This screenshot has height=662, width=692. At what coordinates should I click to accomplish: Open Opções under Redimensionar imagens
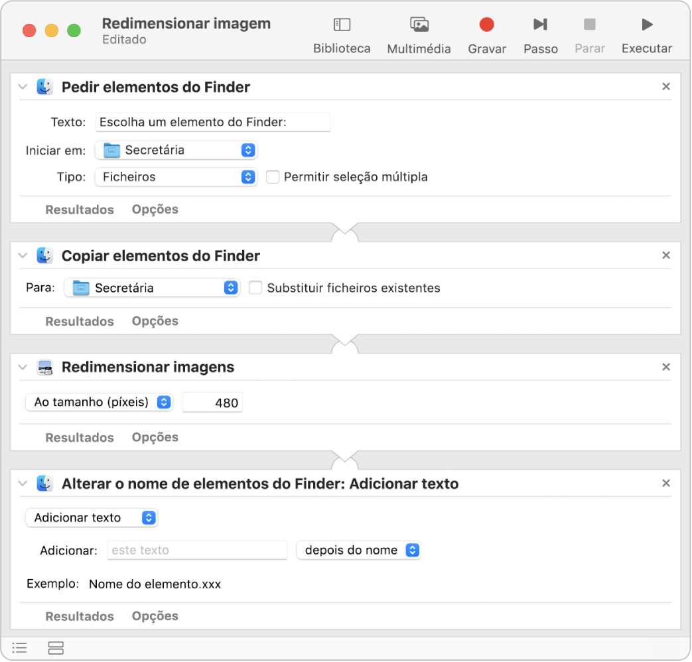click(155, 437)
